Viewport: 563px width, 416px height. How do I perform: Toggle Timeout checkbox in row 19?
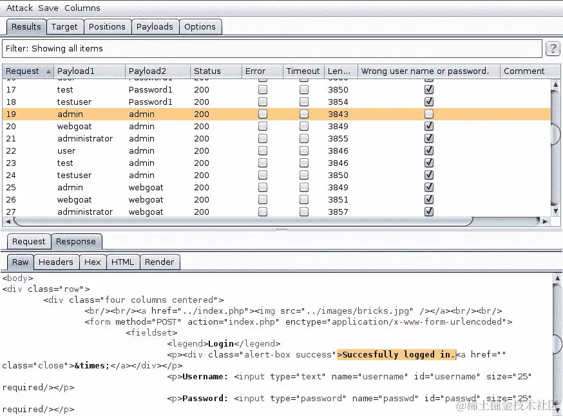pos(304,114)
